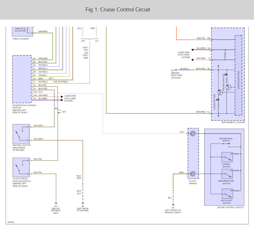254x226 pixels.
Task: Click the CRUISE MAIN IND transistor symbol
Action: coord(228,87)
